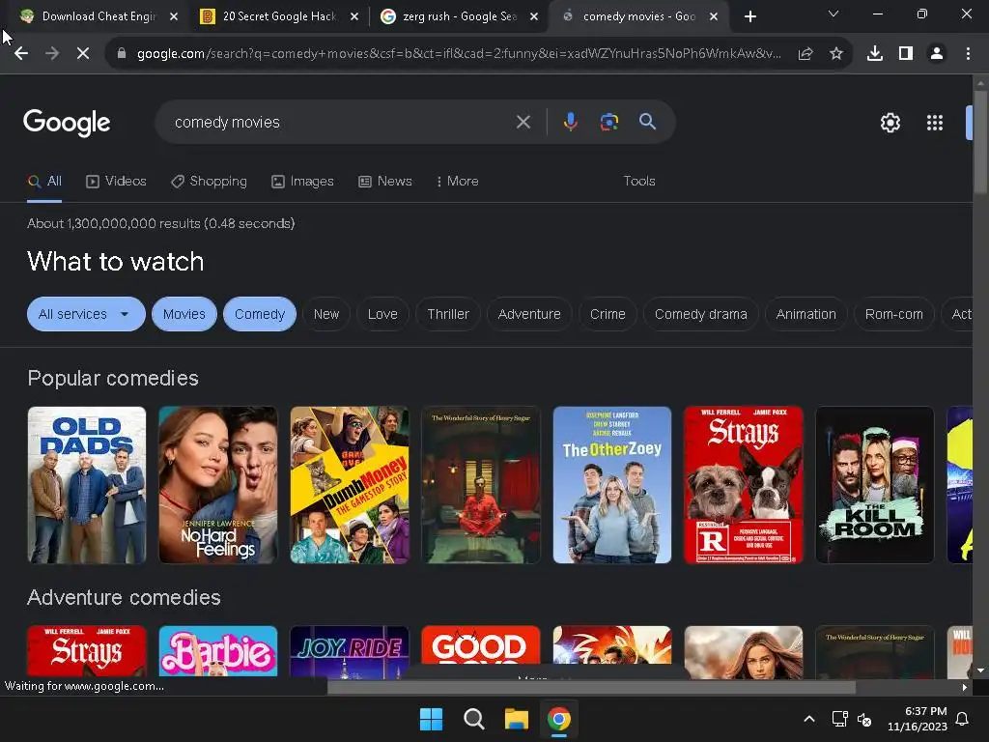Toggle the Animation filter chip
989x742 pixels.
806,314
